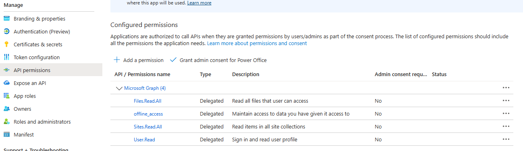Open more options for Microsoft Graph row
This screenshot has height=151, width=523.
(x=506, y=88)
